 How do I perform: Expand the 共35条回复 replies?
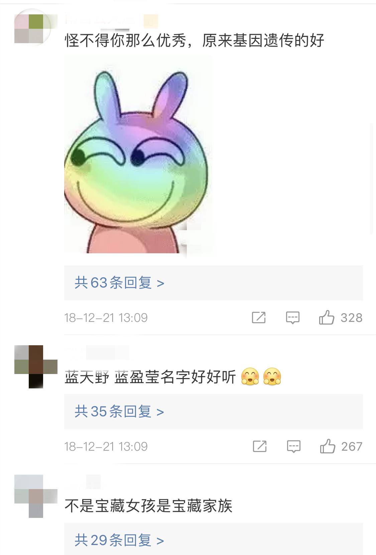click(x=213, y=411)
